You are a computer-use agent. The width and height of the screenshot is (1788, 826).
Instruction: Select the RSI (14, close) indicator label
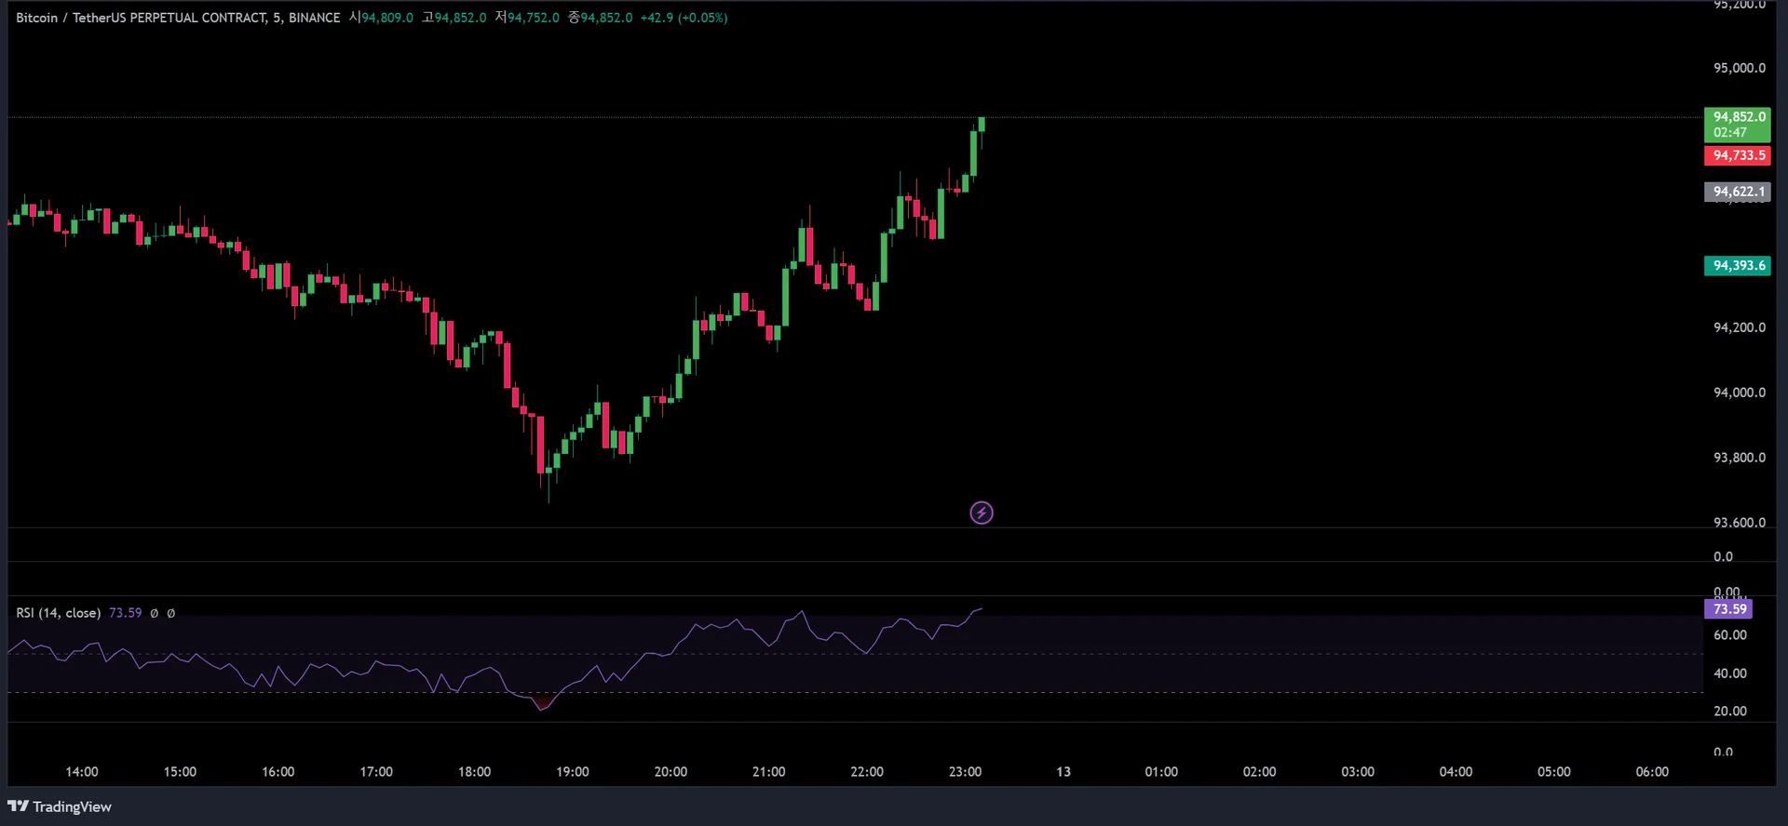pyautogui.click(x=58, y=613)
